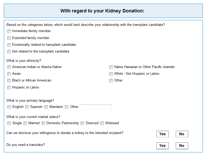Tick the Other ethnicity checkbox
Screen dimensions: 207x156
tap(111, 81)
